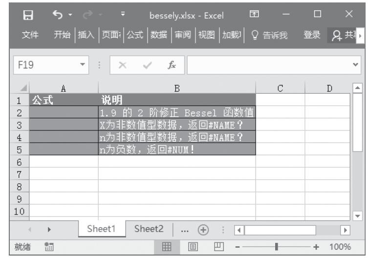Click the Undo arrow icon
This screenshot has width=369, height=258.
(56, 15)
